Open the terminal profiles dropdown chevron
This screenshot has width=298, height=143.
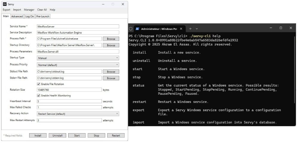coord(197,29)
